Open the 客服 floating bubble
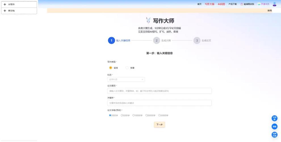The height and width of the screenshot is (142, 281). pyautogui.click(x=274, y=127)
